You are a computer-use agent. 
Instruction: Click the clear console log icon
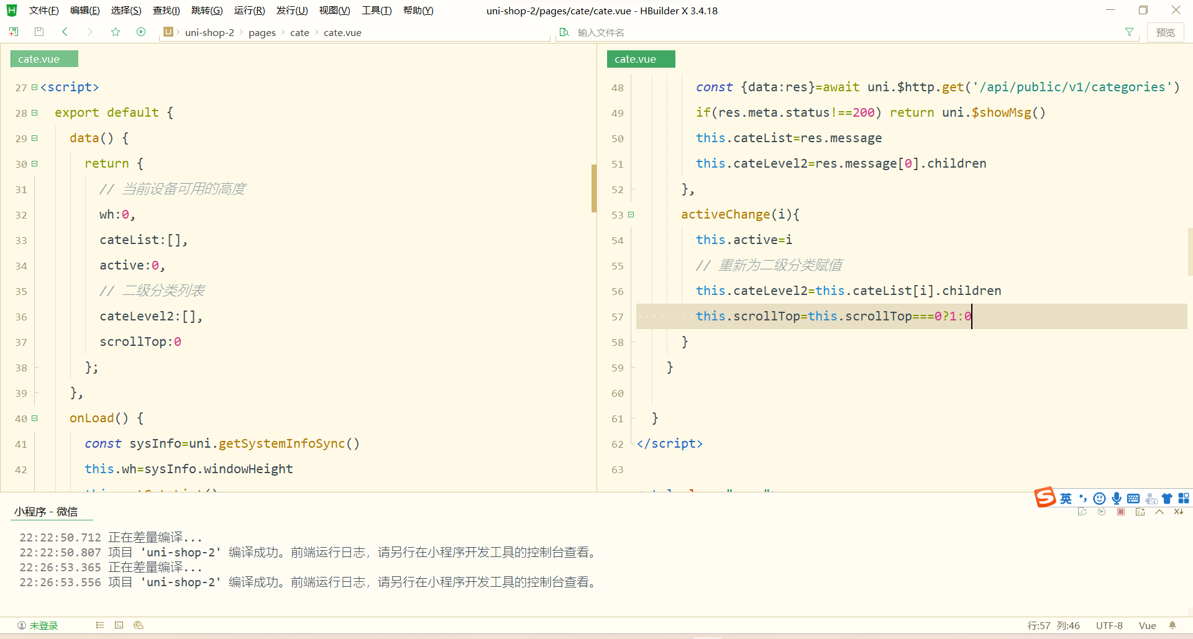coord(1179,512)
